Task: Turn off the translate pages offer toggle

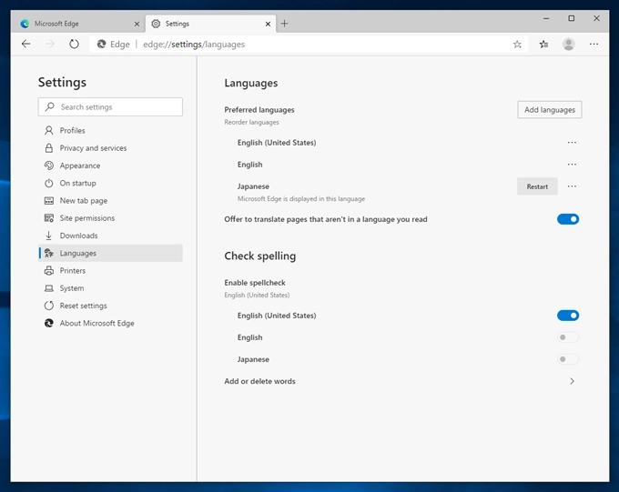Action: point(568,219)
